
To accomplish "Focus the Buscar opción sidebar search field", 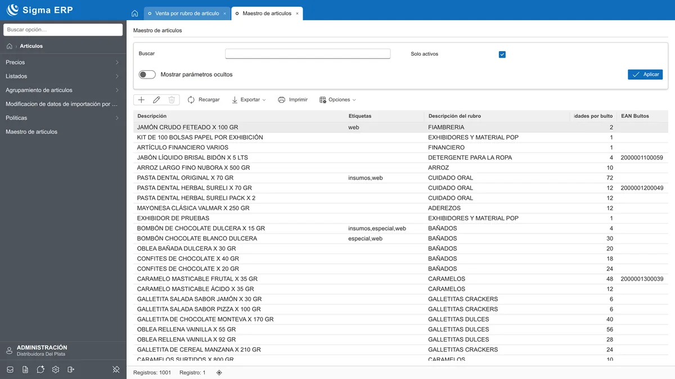I will [63, 29].
